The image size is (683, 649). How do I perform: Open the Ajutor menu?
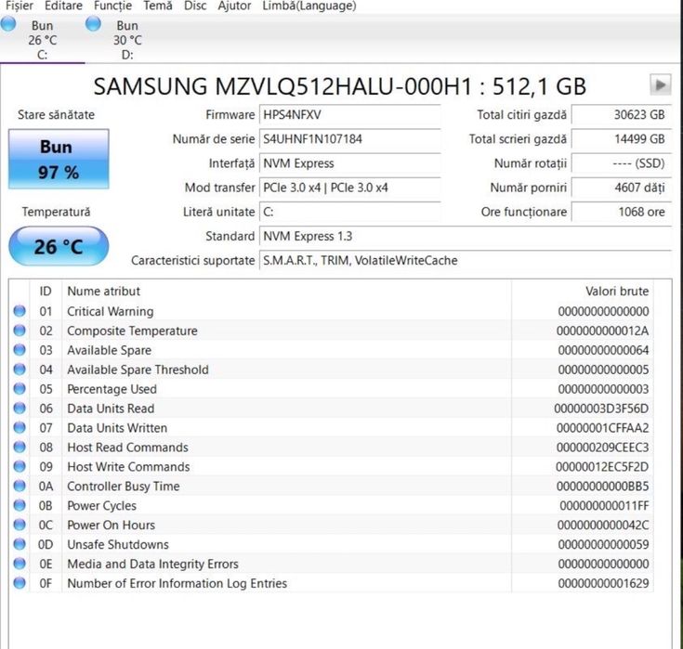click(x=234, y=6)
